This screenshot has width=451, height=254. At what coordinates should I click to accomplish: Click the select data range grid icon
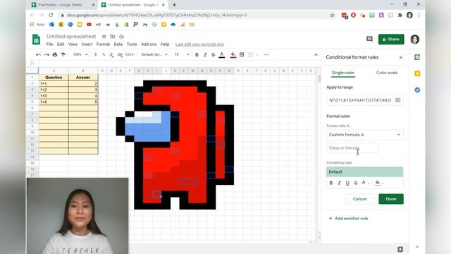(x=398, y=100)
